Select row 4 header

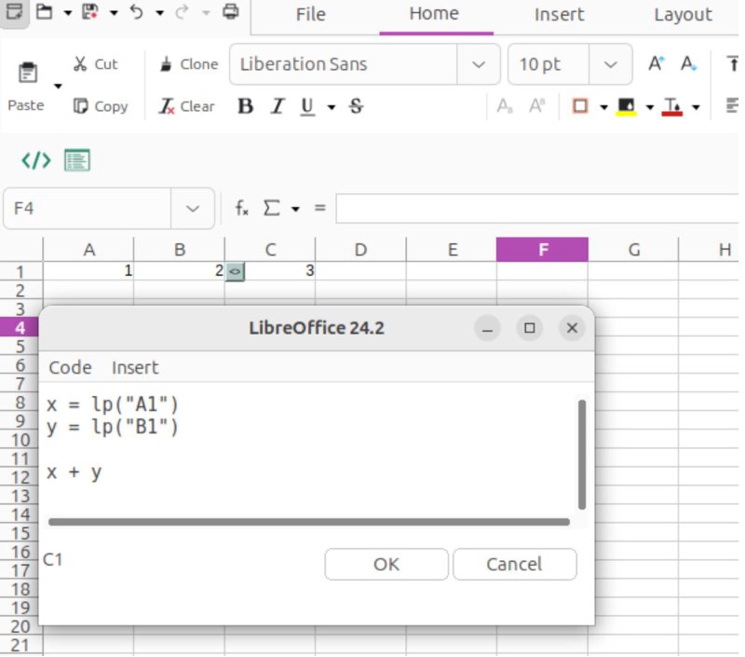[20, 327]
